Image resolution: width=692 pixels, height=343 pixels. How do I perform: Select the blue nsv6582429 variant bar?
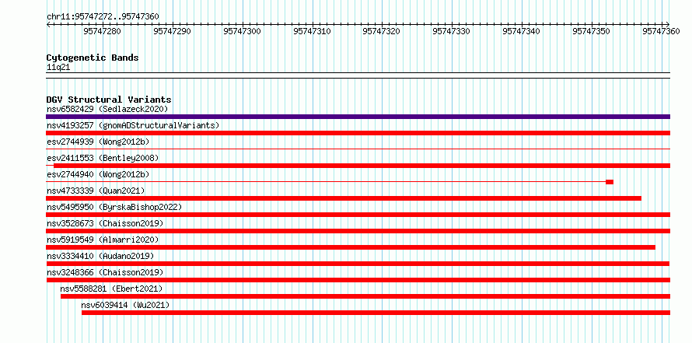[x=358, y=117]
